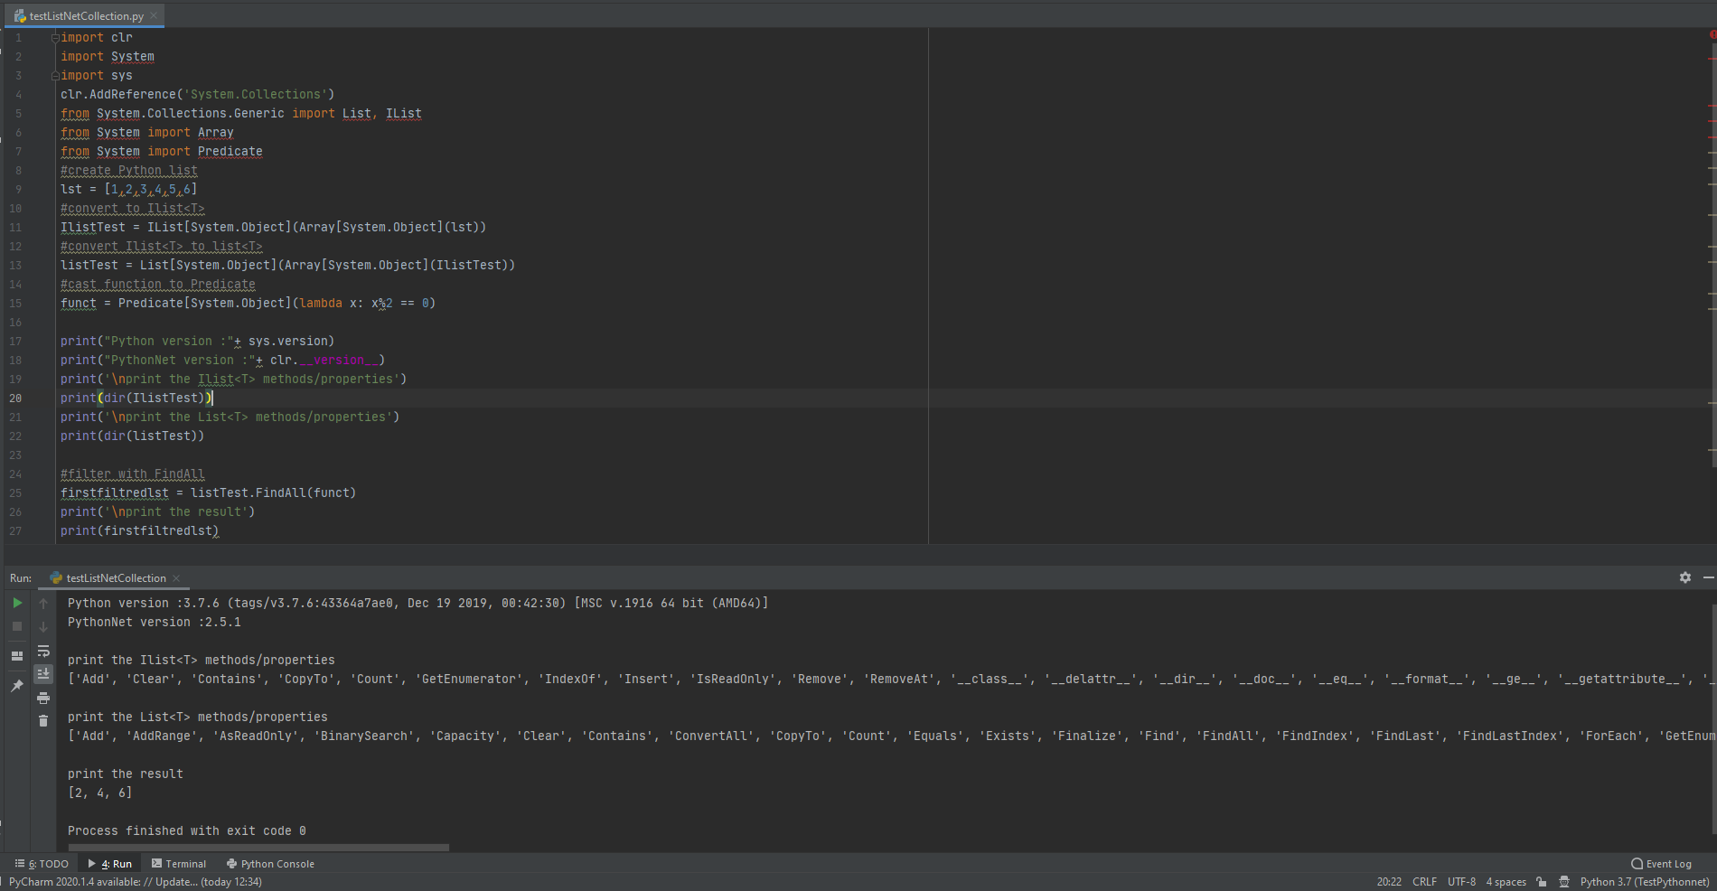Navigate up the stack trace arrow
This screenshot has width=1717, height=891.
pos(43,603)
